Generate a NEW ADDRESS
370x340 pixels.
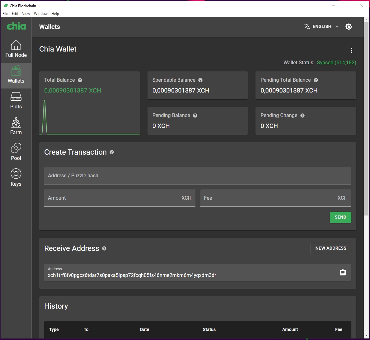330,248
